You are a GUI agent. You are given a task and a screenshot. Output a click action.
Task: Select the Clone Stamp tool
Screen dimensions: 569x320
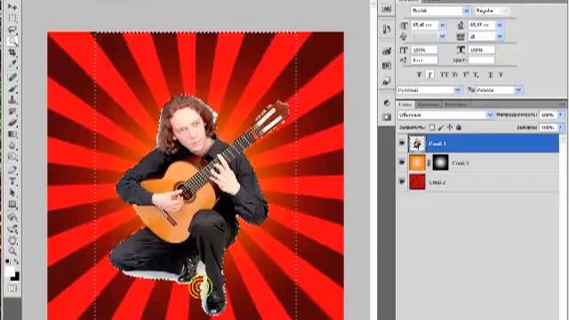coord(12,99)
